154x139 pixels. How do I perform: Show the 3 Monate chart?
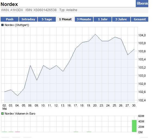(x=84, y=19)
